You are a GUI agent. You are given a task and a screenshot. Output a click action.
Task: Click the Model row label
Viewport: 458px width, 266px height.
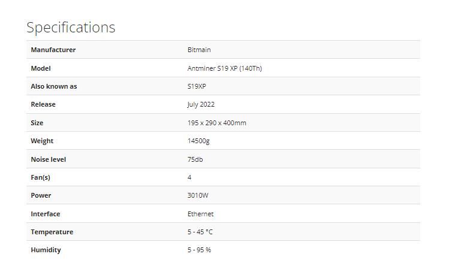[x=41, y=68]
